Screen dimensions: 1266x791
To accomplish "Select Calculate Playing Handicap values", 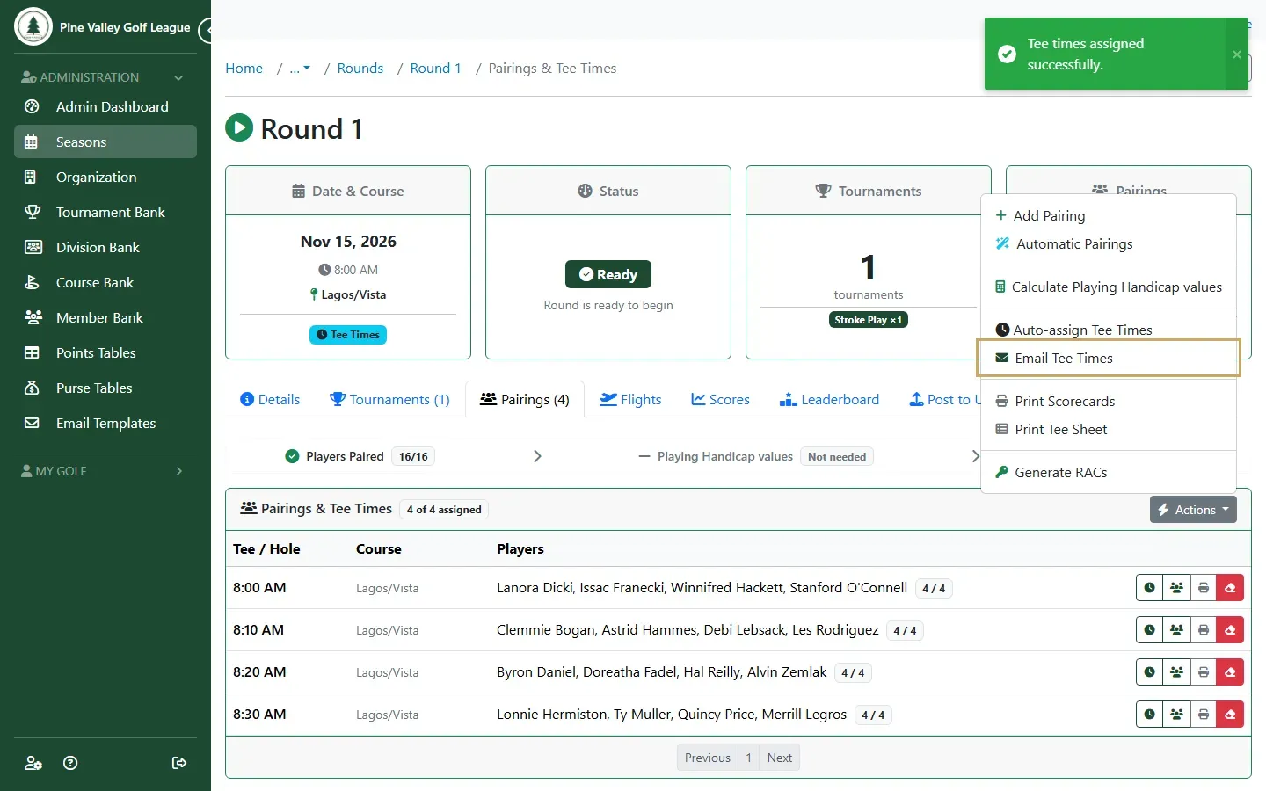I will (1109, 287).
